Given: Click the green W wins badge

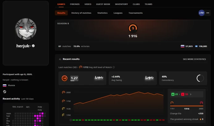Looking at the screenshot, I should point(173,94).
